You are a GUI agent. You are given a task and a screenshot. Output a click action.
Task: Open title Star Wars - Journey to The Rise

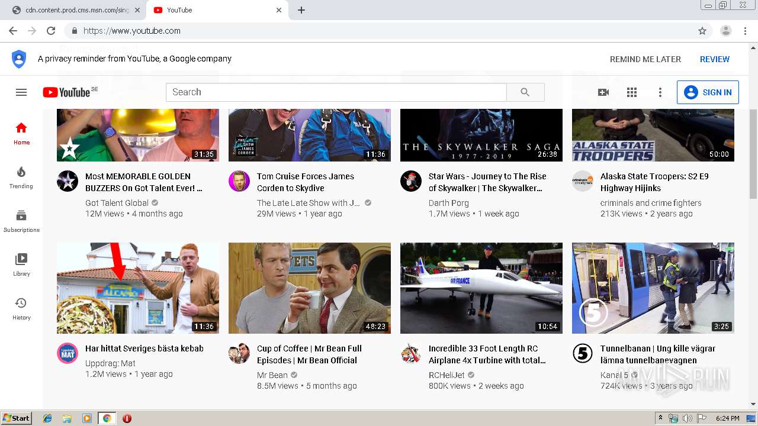point(487,182)
